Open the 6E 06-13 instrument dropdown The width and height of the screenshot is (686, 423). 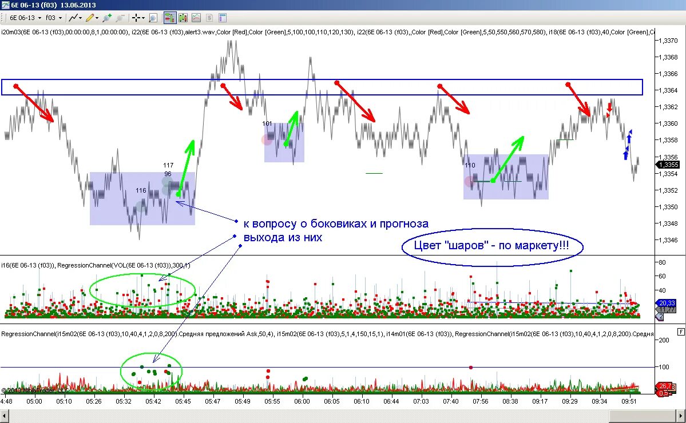pos(25,18)
